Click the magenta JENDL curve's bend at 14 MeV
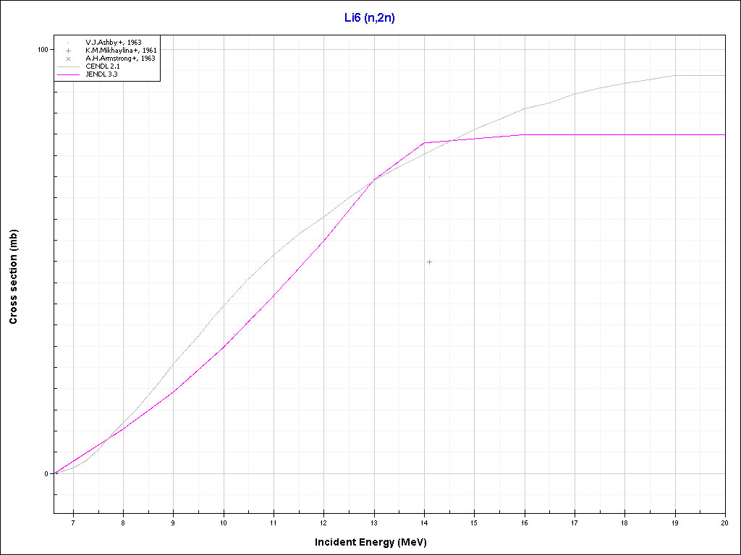The image size is (741, 555). click(x=424, y=143)
